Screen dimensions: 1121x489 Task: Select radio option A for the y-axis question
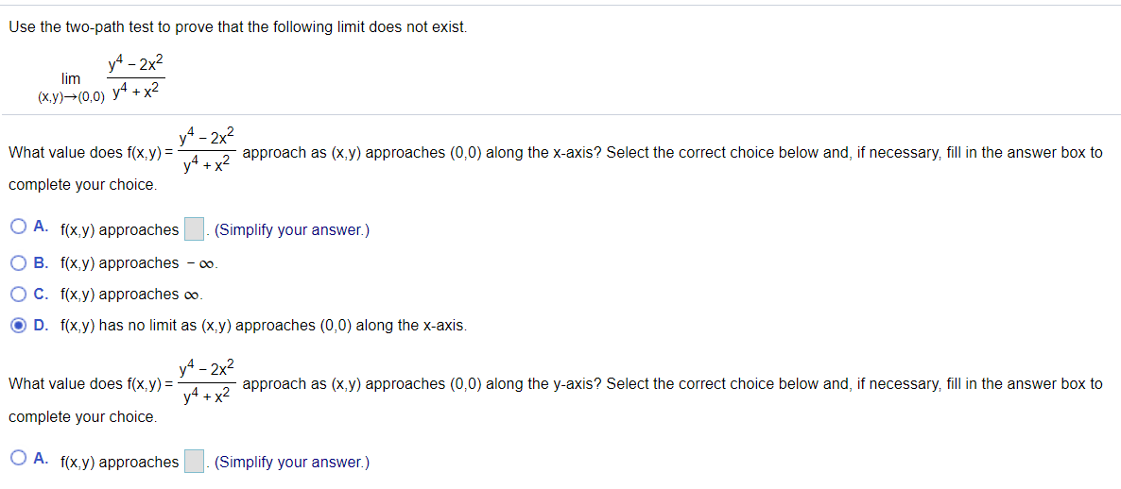(x=19, y=461)
